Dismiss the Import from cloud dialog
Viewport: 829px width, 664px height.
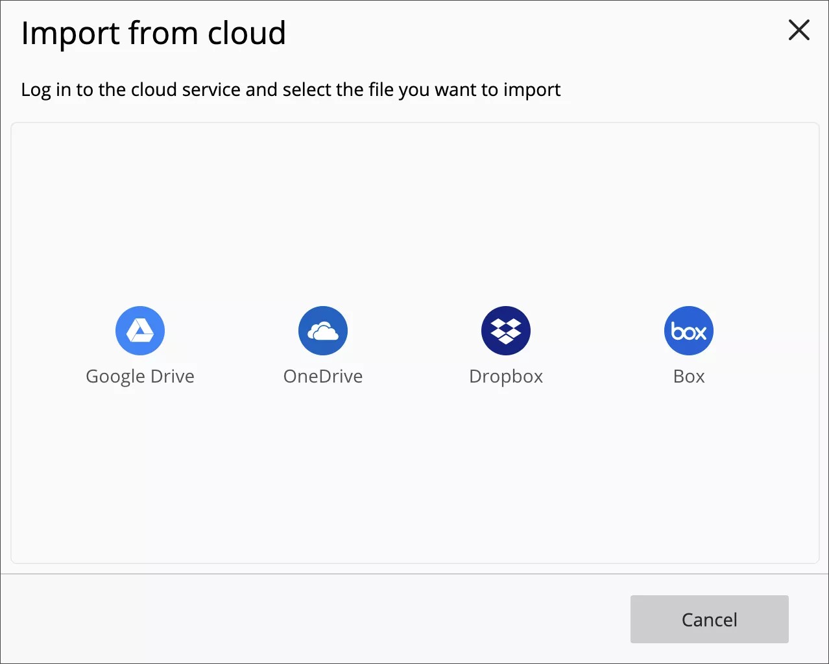[x=799, y=30]
